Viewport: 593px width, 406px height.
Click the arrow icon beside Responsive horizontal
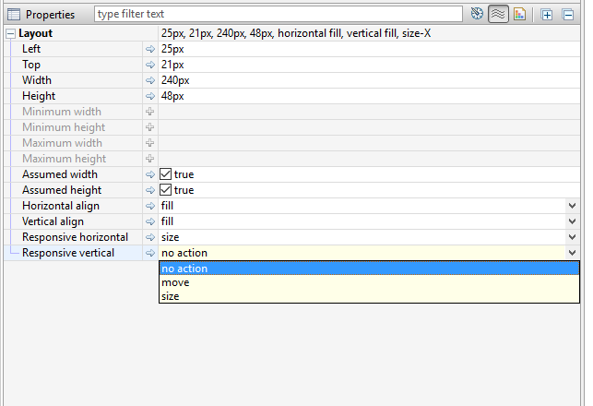point(150,237)
